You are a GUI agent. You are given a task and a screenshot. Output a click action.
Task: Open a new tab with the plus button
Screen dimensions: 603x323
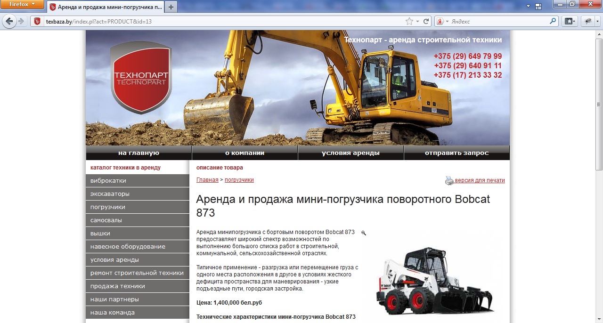point(171,7)
